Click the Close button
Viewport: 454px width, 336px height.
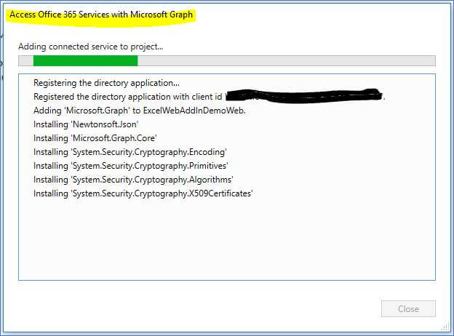(408, 308)
